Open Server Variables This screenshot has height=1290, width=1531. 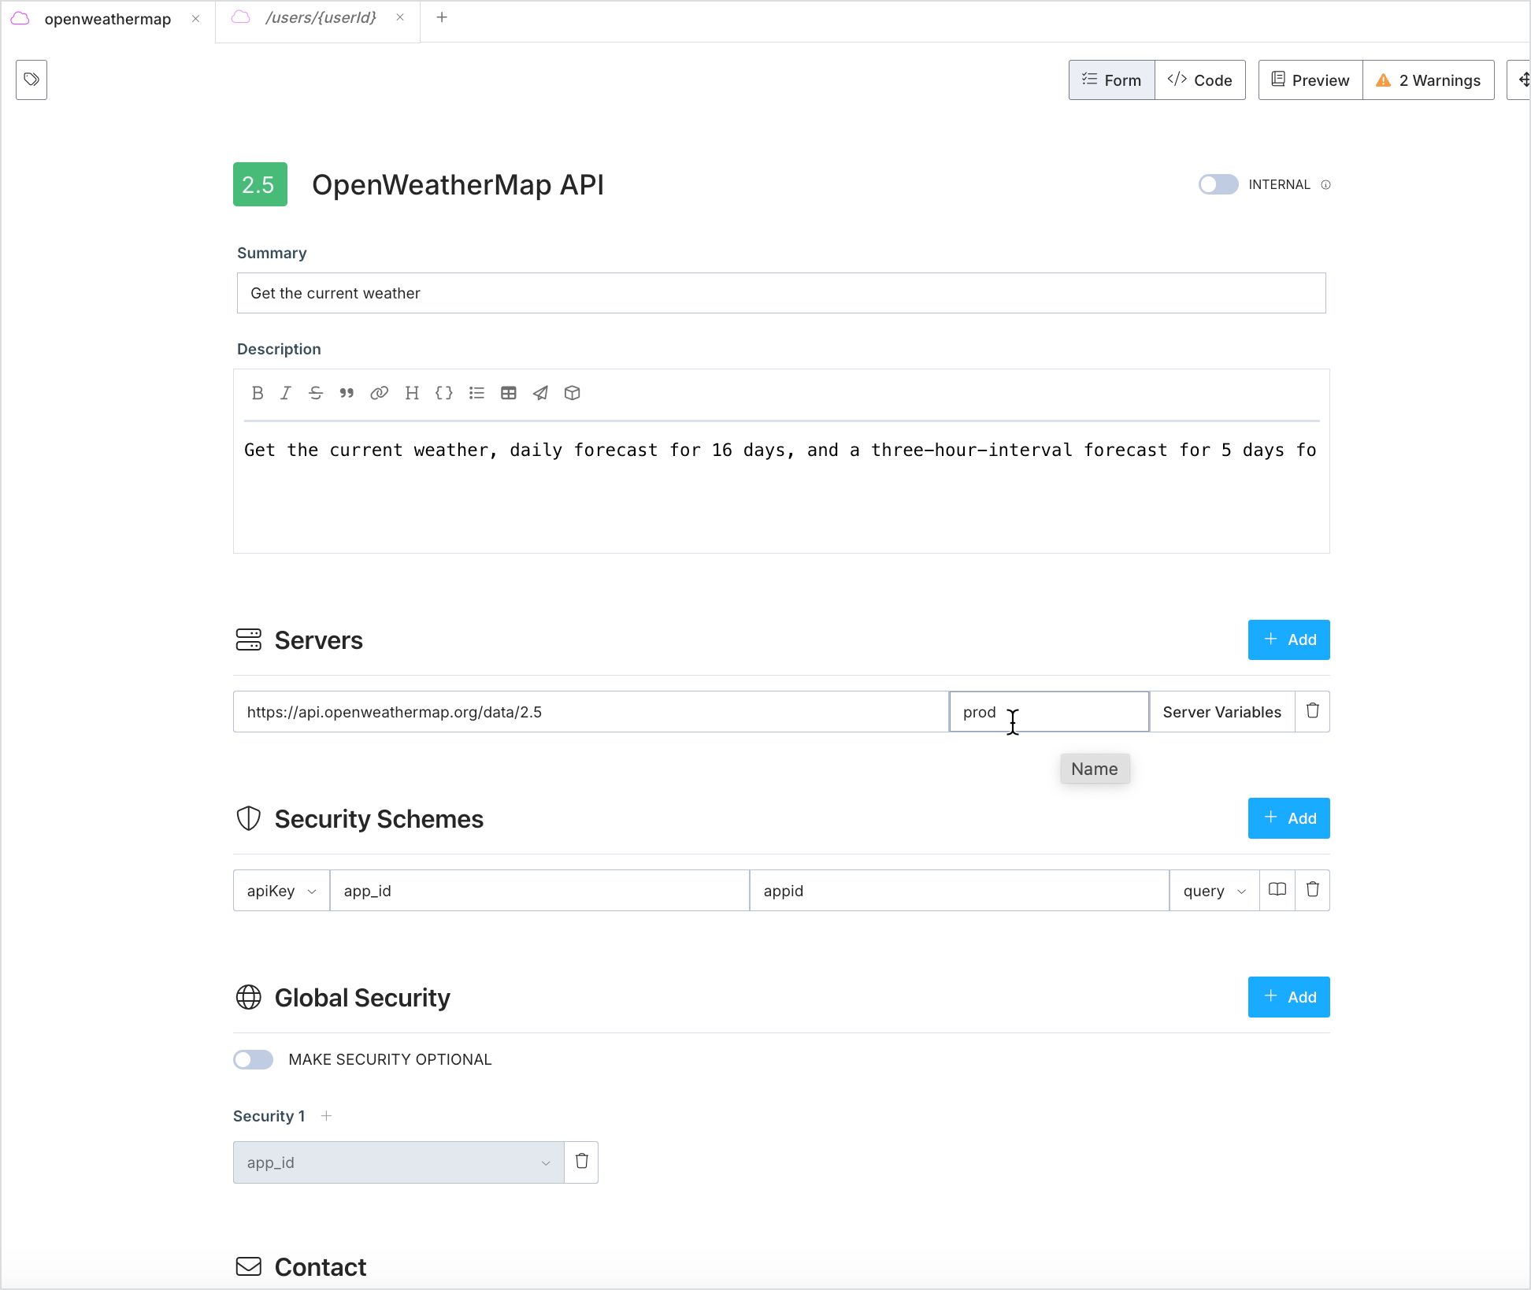(1222, 711)
